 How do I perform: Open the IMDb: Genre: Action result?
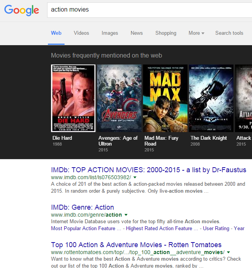click(x=82, y=207)
